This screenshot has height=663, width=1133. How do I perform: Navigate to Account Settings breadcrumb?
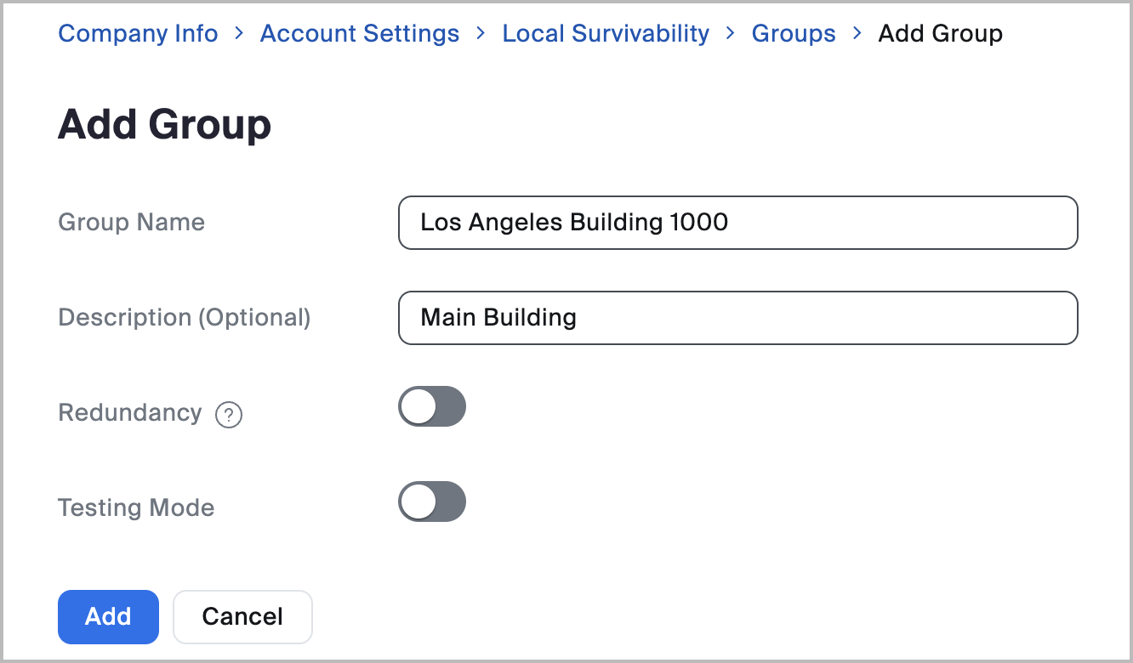[x=360, y=34]
